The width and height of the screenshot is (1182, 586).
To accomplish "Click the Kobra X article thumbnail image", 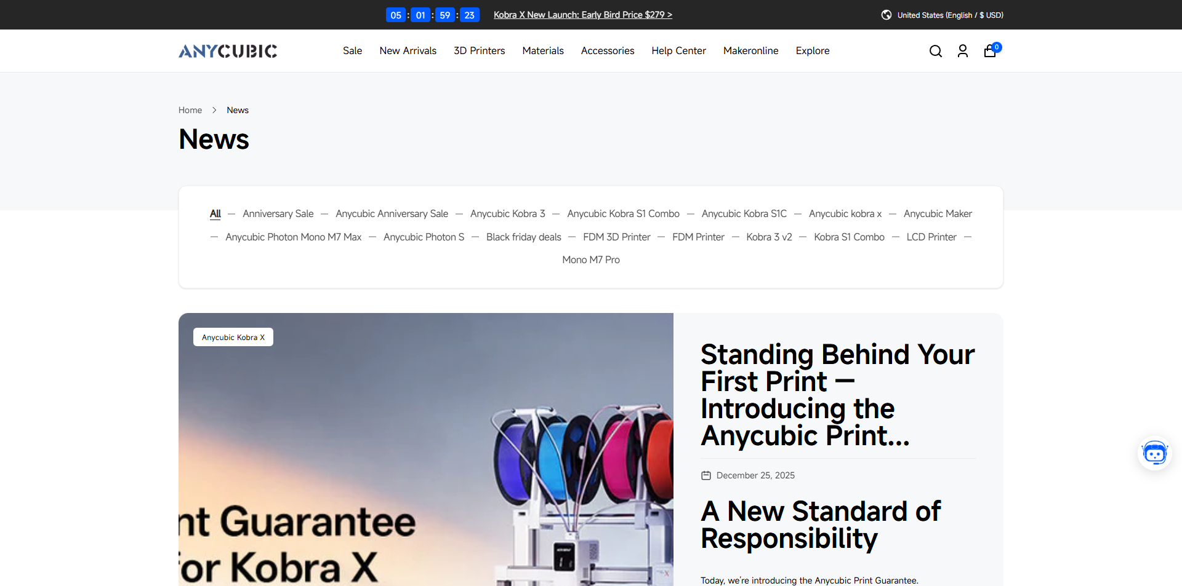I will click(425, 450).
